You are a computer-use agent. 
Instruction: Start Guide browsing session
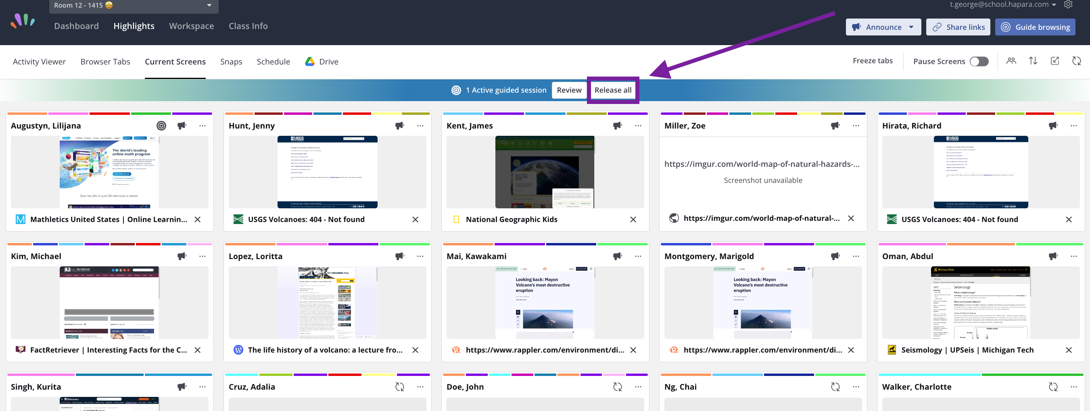click(x=1036, y=27)
